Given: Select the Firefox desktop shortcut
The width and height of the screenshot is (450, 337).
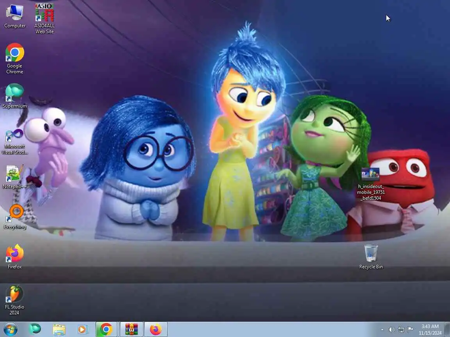Looking at the screenshot, I should click(x=14, y=257).
